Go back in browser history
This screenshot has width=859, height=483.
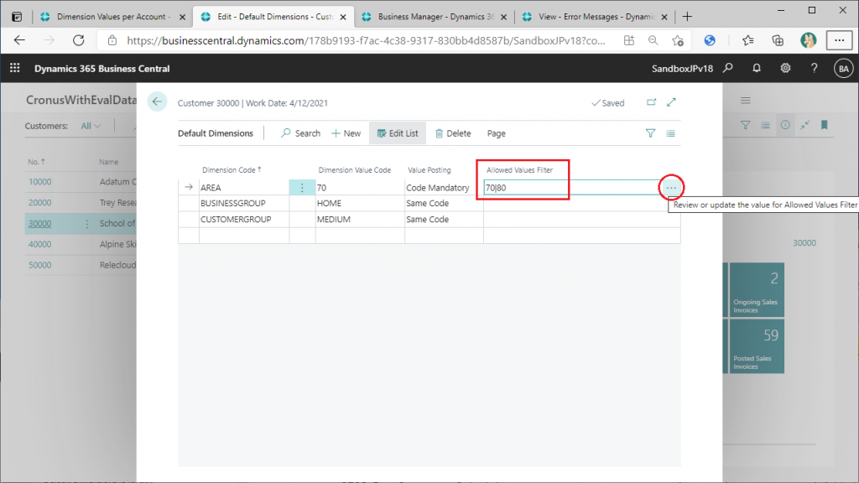[20, 40]
